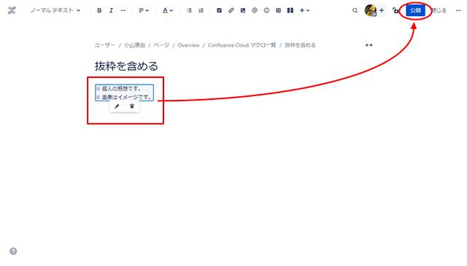
Task: Open page restrictions lock icon
Action: tap(395, 10)
